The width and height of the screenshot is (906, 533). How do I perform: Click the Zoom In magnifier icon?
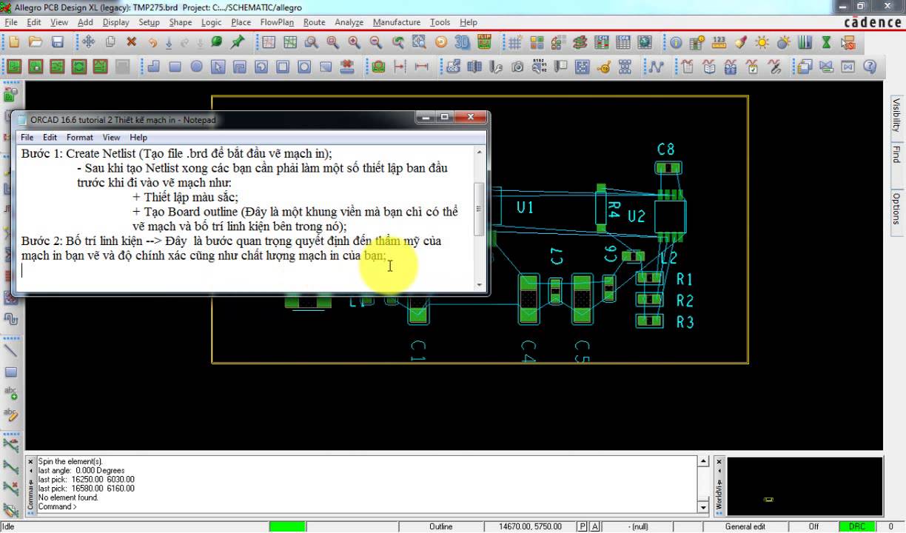(x=355, y=42)
